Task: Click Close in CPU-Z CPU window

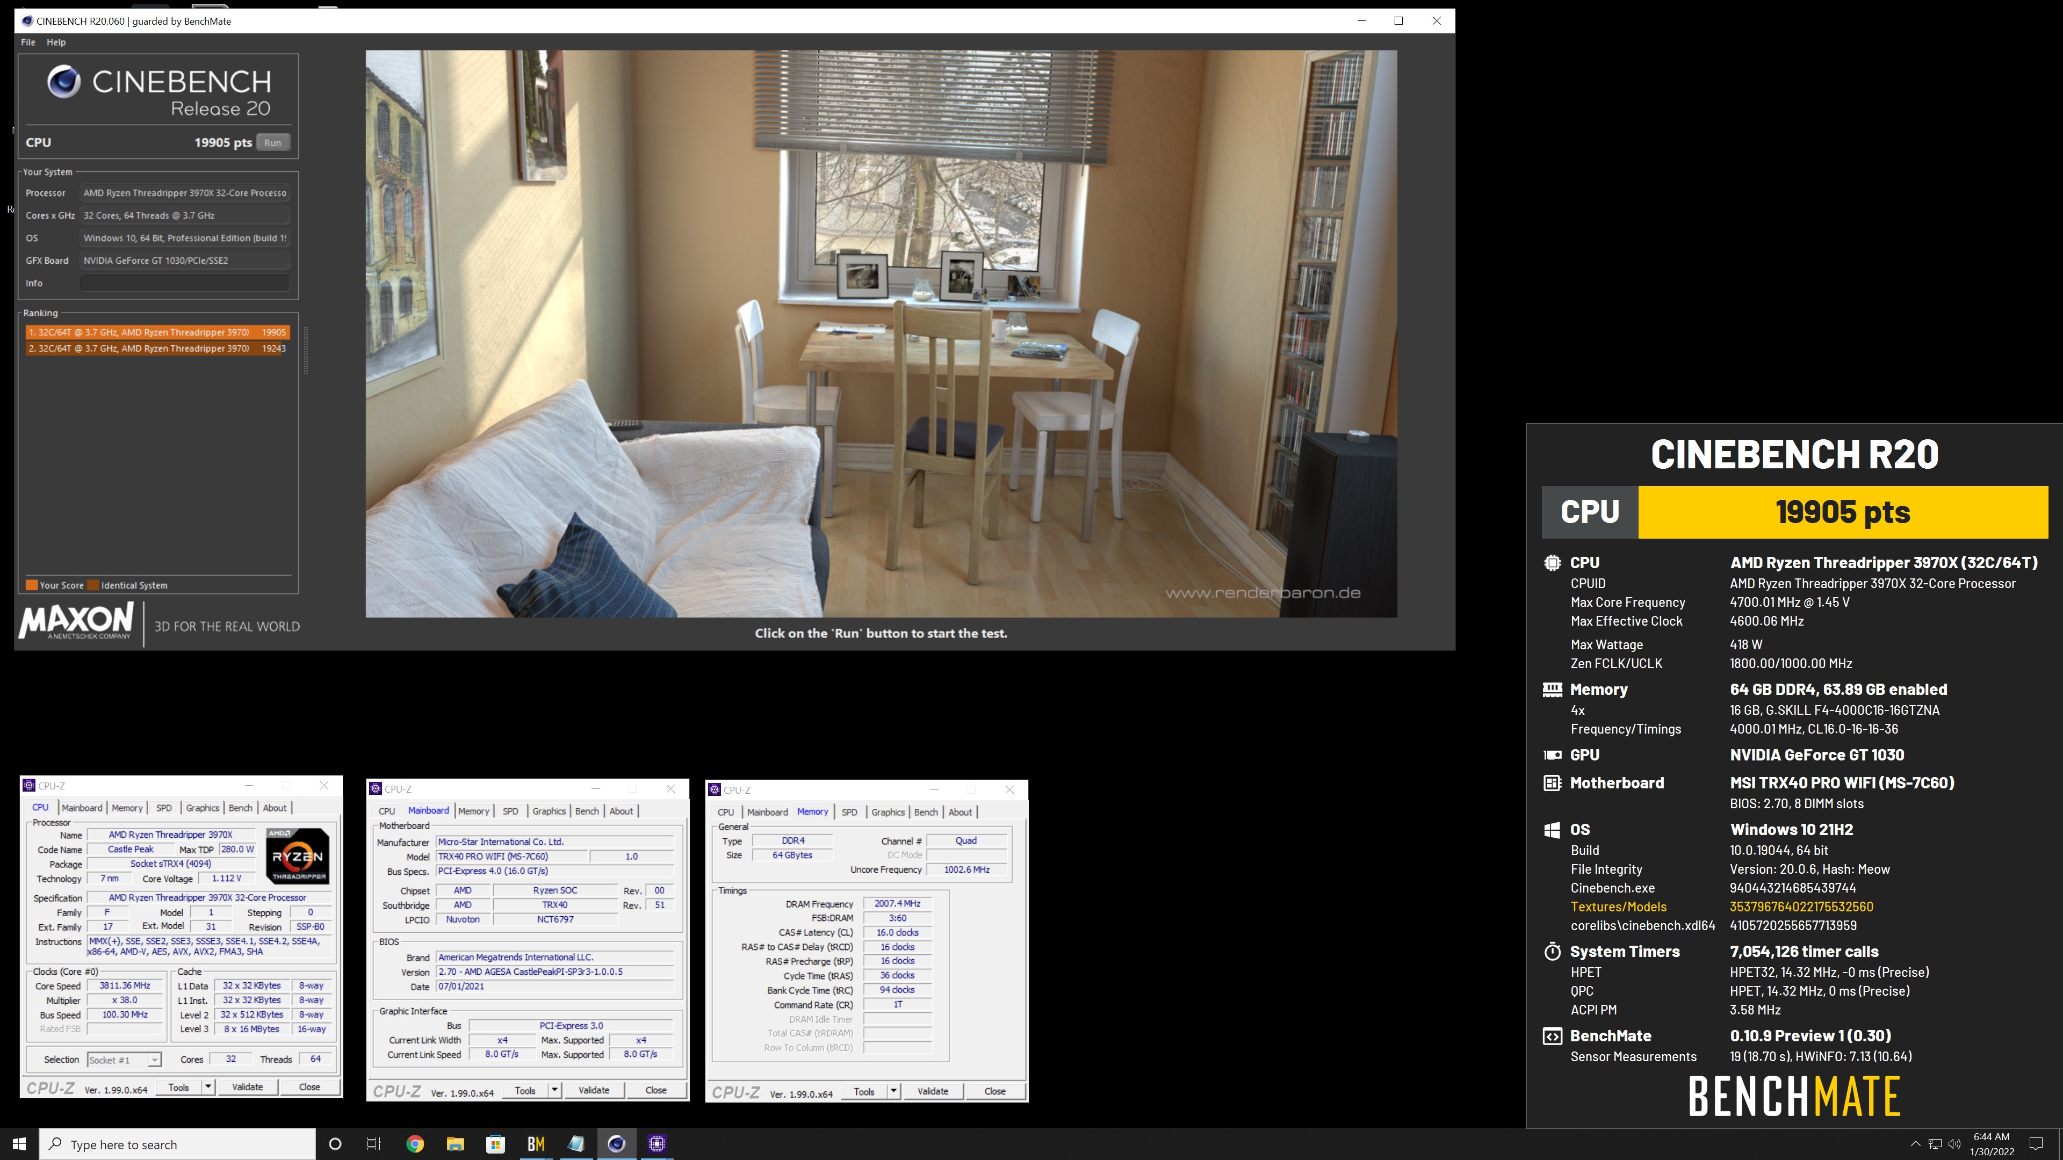Action: [309, 1087]
